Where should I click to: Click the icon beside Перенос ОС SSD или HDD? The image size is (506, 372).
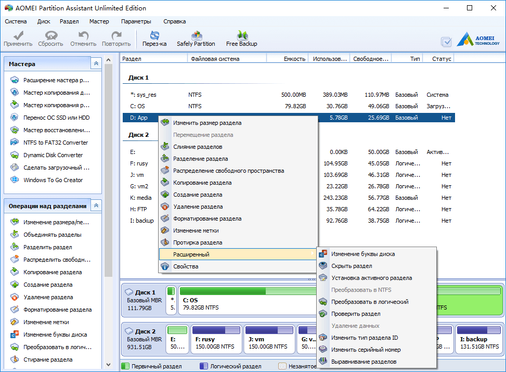15,118
